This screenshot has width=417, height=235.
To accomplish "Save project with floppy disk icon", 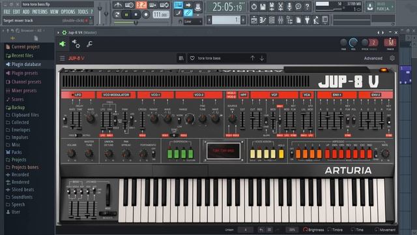I will click(x=263, y=7).
